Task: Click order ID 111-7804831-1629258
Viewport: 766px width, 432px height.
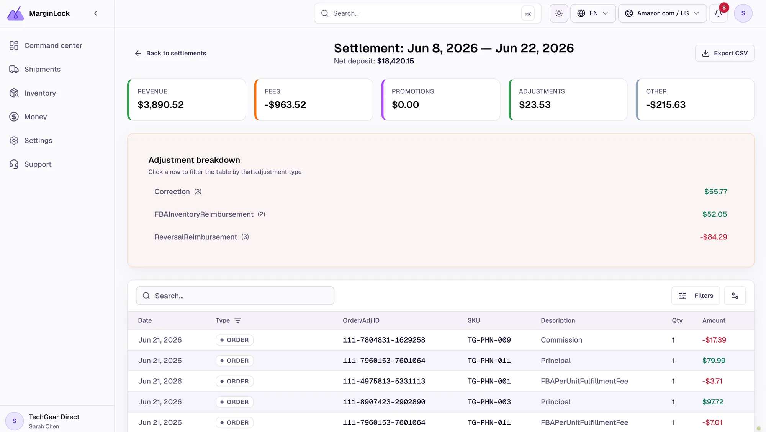Action: pos(384,340)
